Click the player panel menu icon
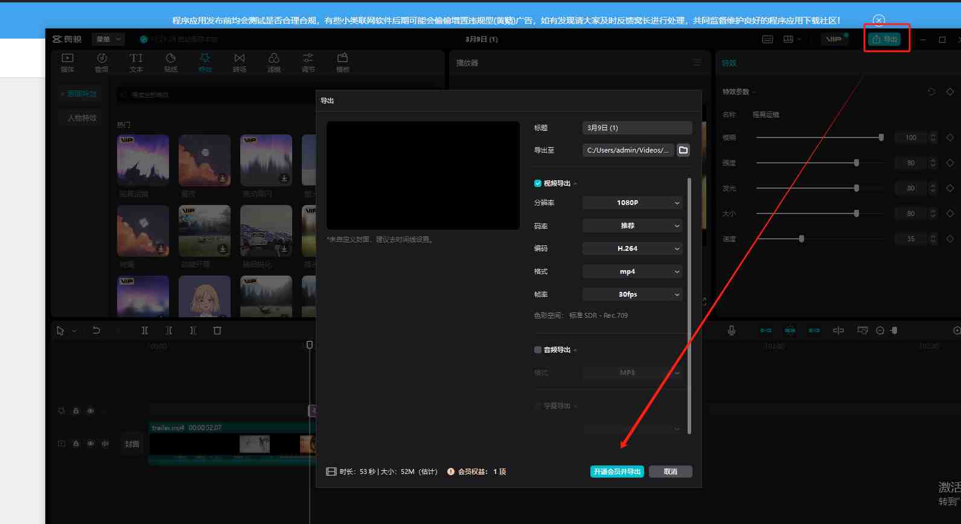The width and height of the screenshot is (961, 524). (697, 63)
